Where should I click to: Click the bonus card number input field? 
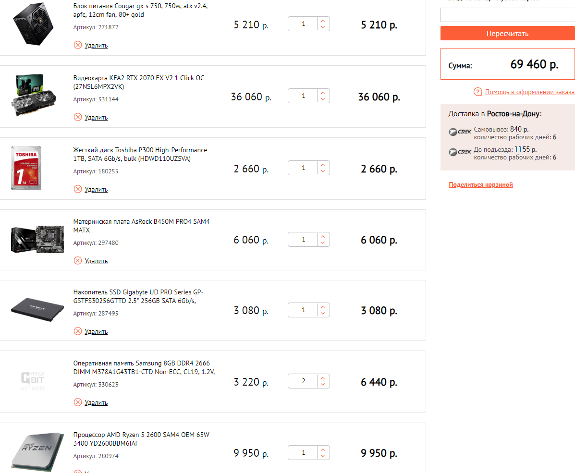coord(507,15)
